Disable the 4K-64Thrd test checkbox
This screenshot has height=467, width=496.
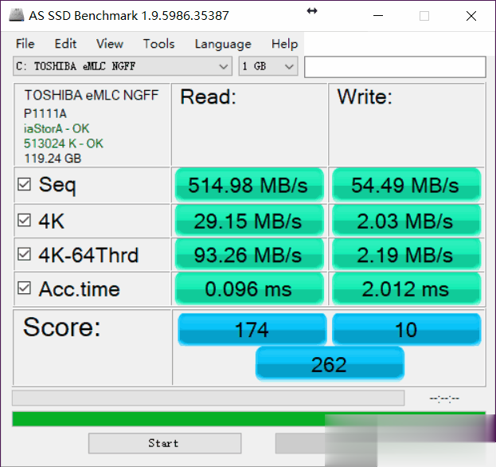[x=25, y=255]
